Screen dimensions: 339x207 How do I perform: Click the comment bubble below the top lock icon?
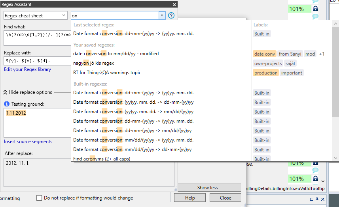pos(315,17)
